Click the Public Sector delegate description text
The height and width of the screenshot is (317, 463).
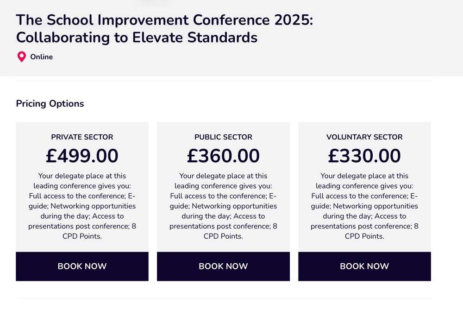point(223,206)
